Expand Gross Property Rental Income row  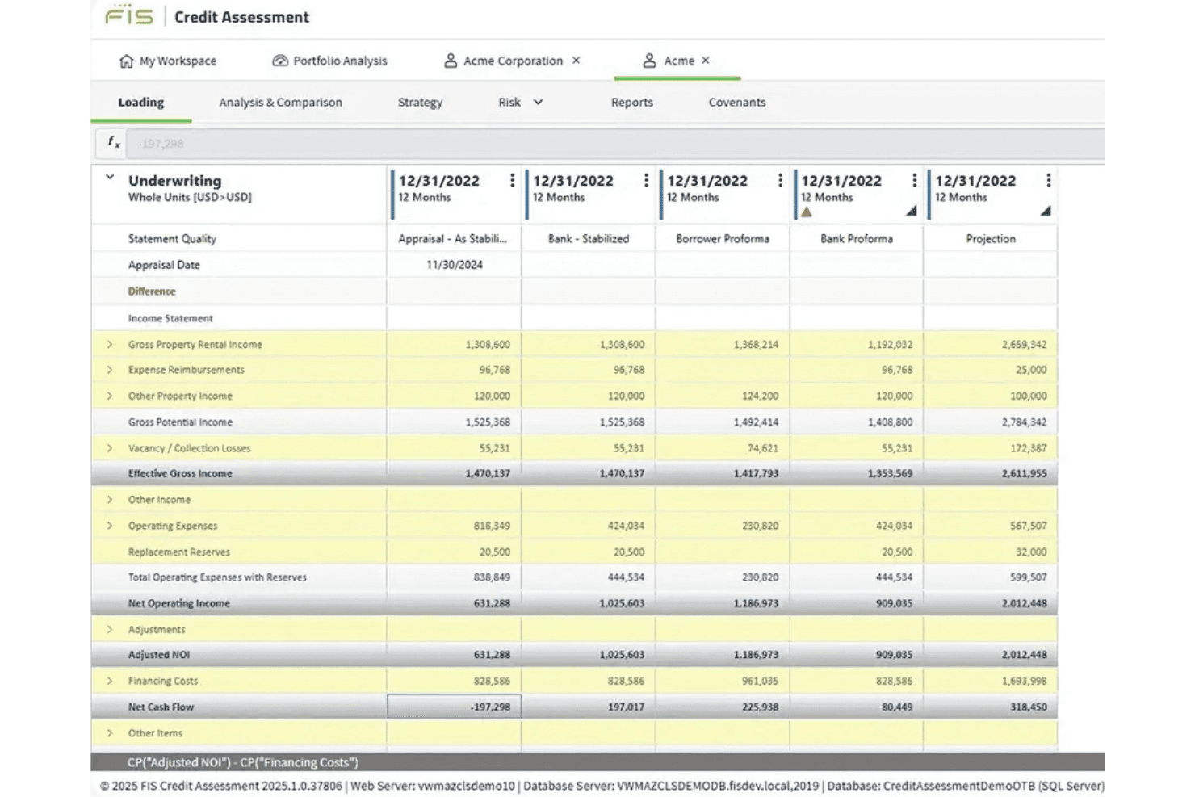click(110, 344)
